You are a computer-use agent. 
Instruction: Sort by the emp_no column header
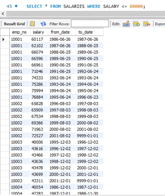(20, 32)
